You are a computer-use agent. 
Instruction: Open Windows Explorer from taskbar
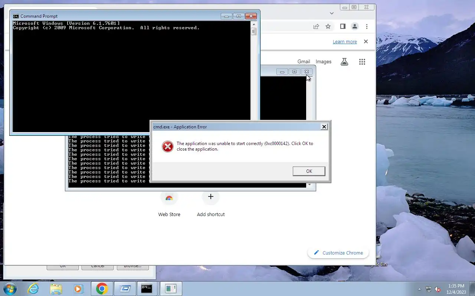click(x=56, y=289)
